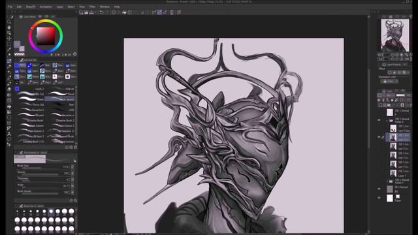418x235 pixels.
Task: Select the BG layer thumbnail
Action: tap(390, 189)
